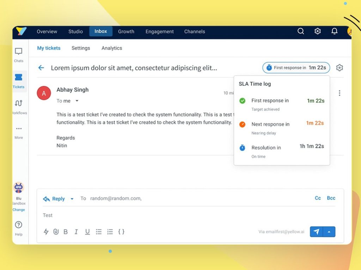Click sender name 'Abhay Singh'

pyautogui.click(x=73, y=90)
